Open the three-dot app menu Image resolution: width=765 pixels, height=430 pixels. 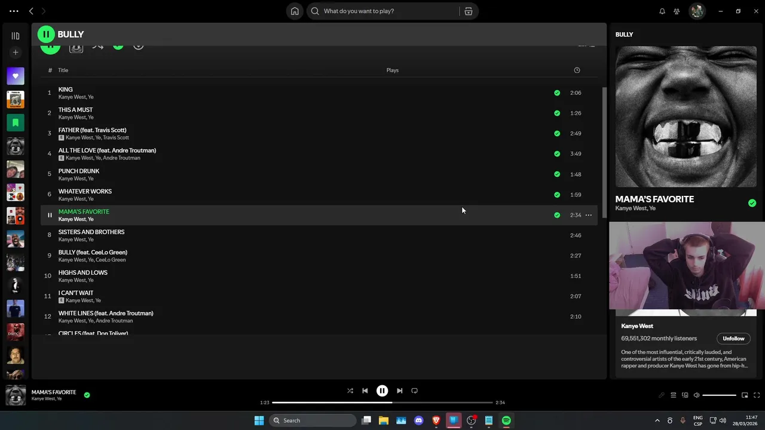point(14,11)
